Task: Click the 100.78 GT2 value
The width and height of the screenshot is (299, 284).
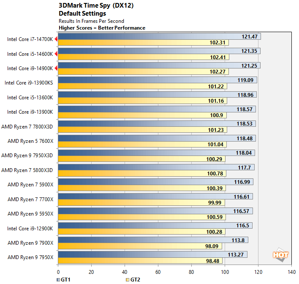Action: coord(215,173)
